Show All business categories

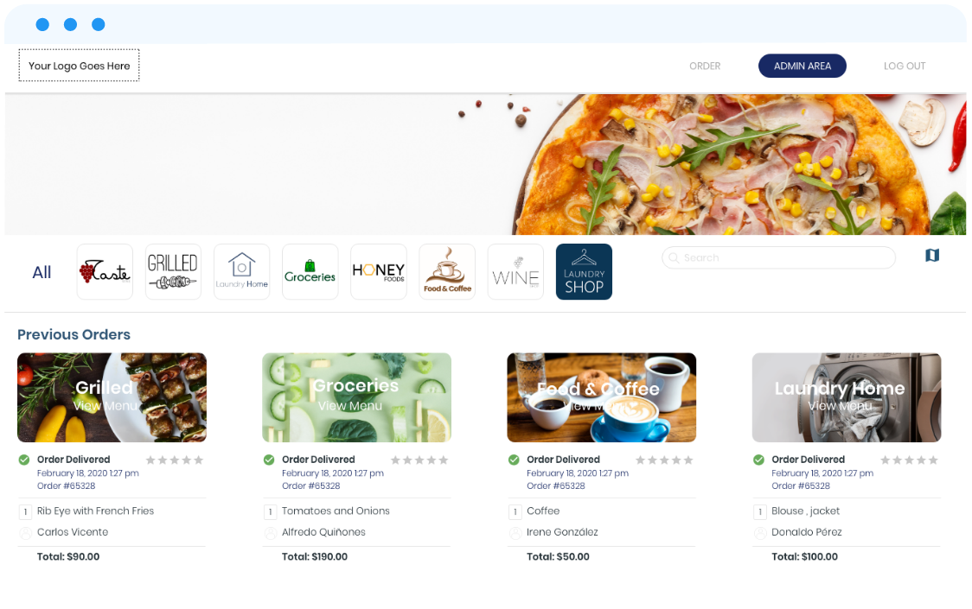point(42,273)
